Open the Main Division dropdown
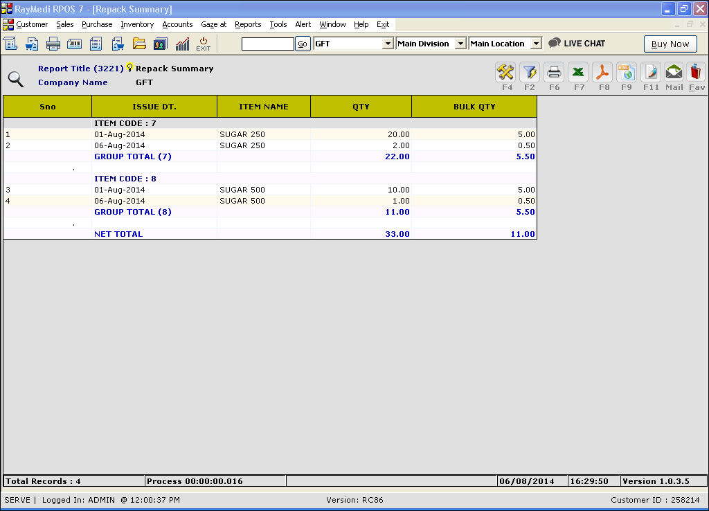The width and height of the screenshot is (709, 511). tap(460, 44)
